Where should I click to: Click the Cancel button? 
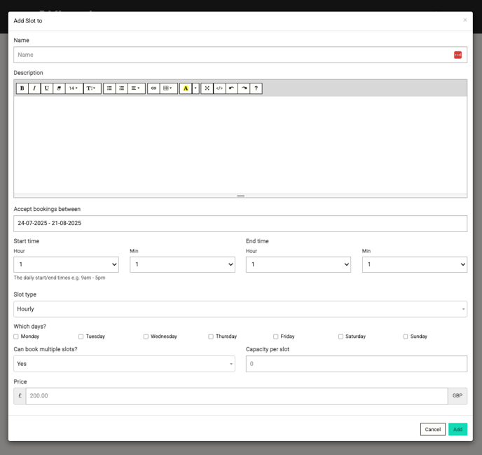432,429
